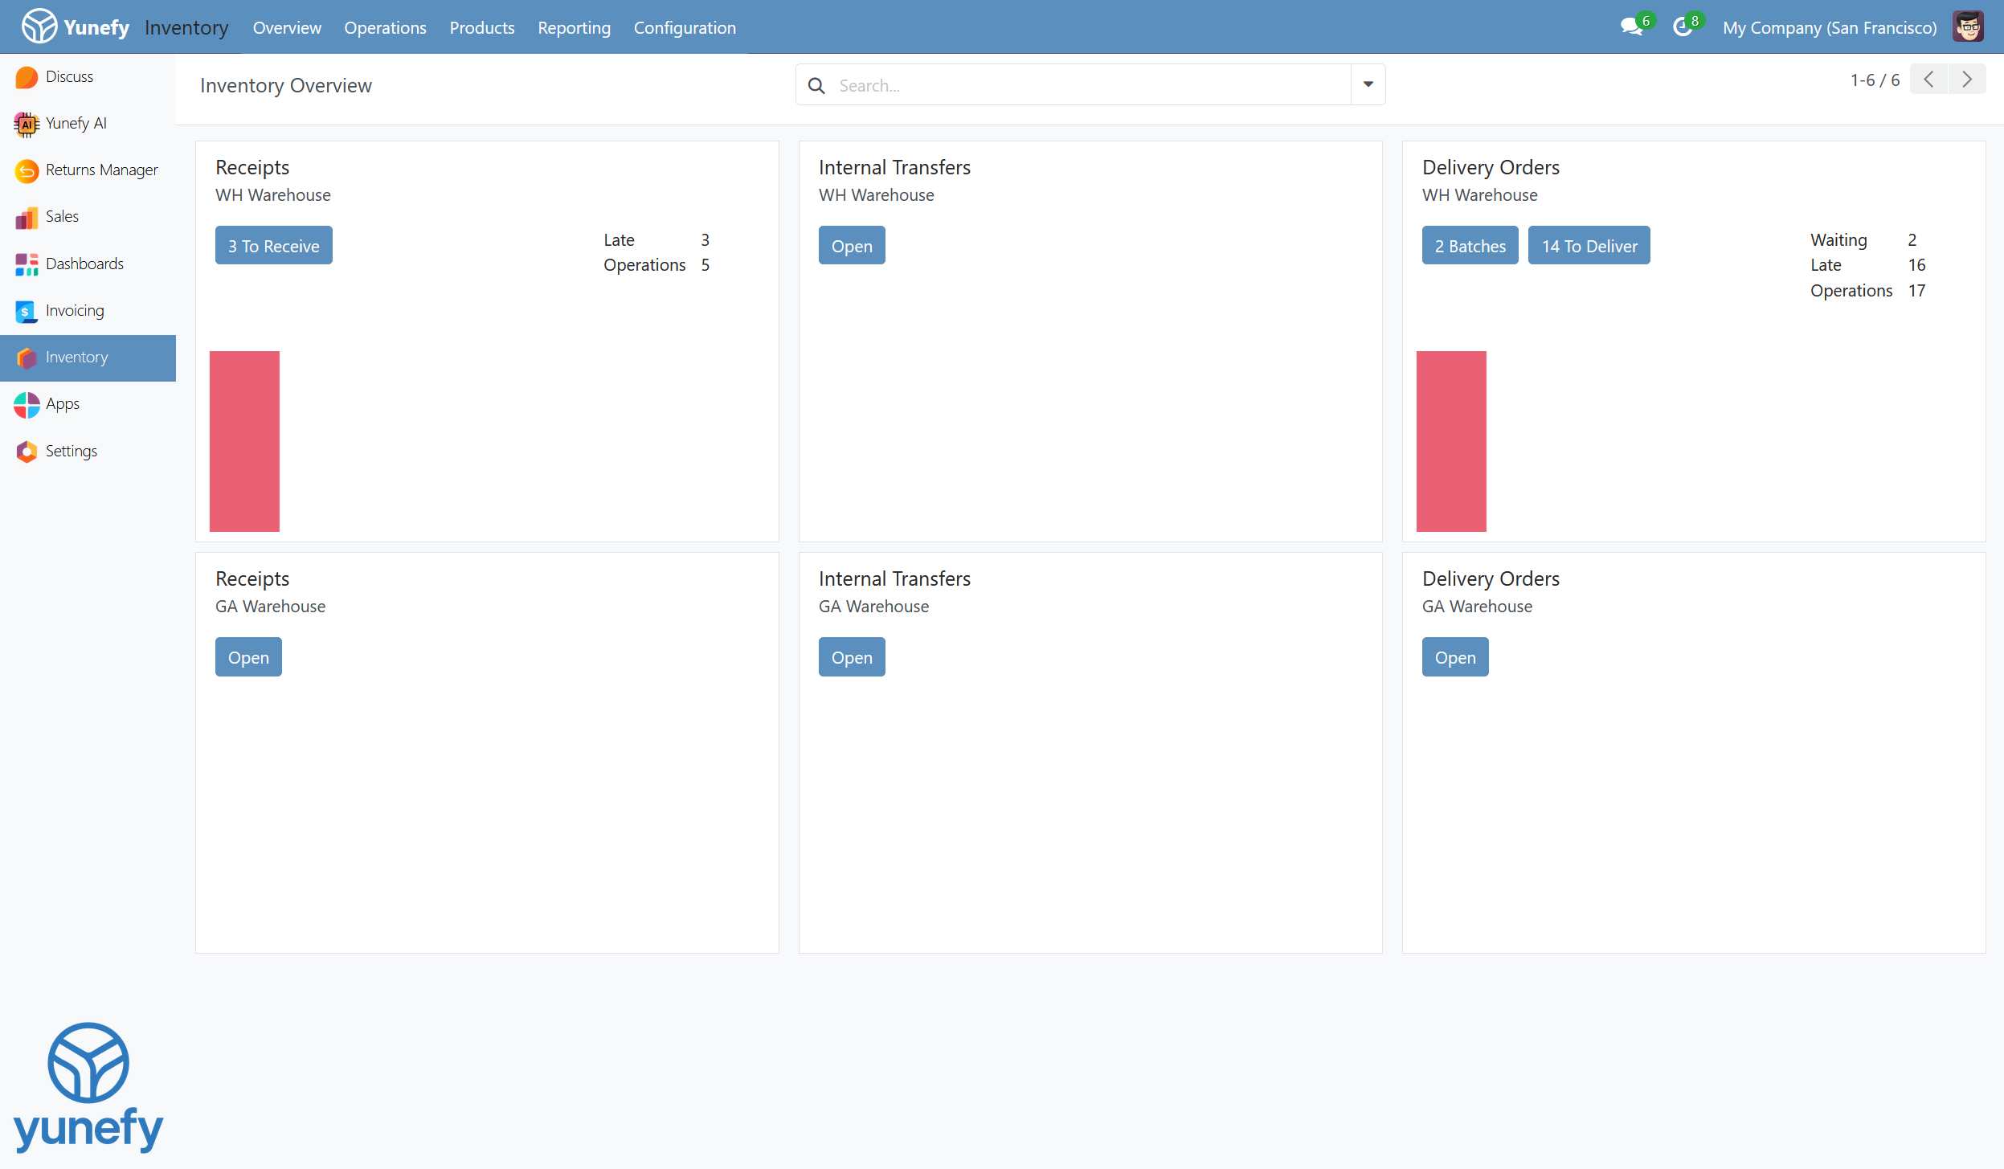The width and height of the screenshot is (2004, 1169).
Task: Go to the next page chevron
Action: [x=1966, y=79]
